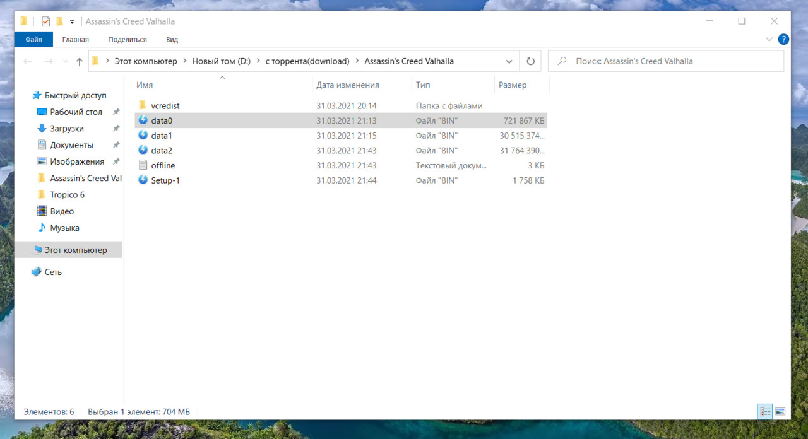Open Загрузки in navigation pane

pyautogui.click(x=67, y=129)
